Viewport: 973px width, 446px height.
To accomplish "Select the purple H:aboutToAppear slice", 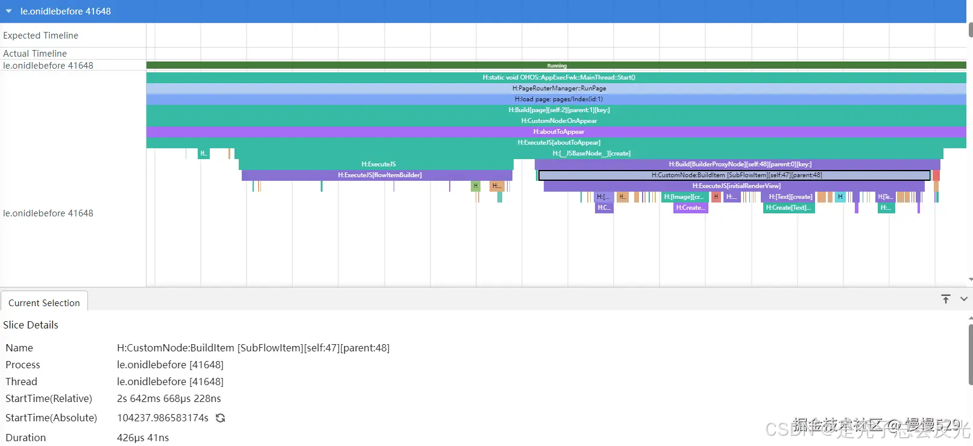I will coord(556,131).
